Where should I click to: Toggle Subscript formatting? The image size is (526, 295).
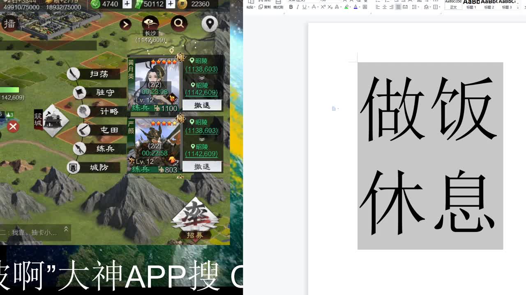pyautogui.click(x=330, y=7)
